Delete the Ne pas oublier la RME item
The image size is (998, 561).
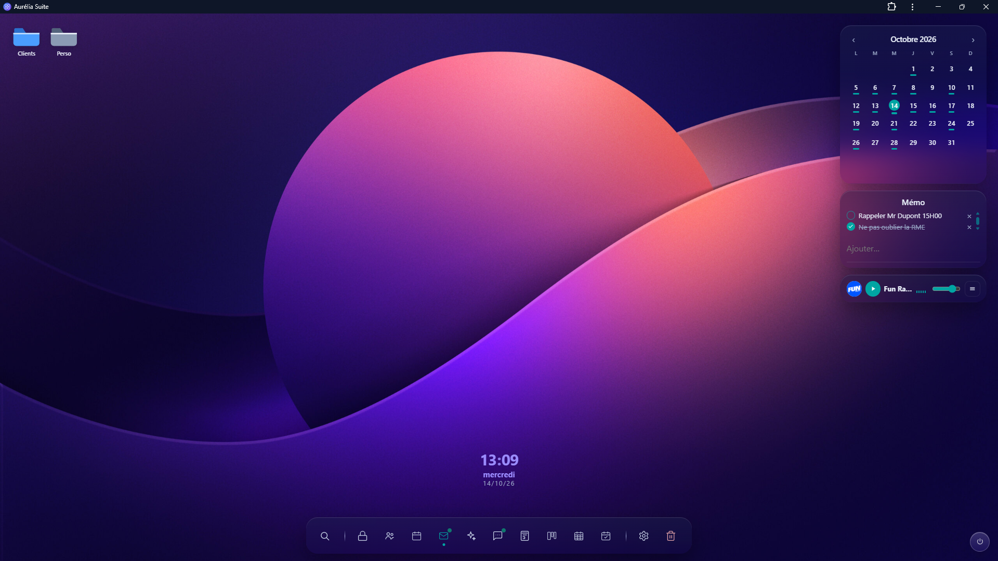(969, 228)
